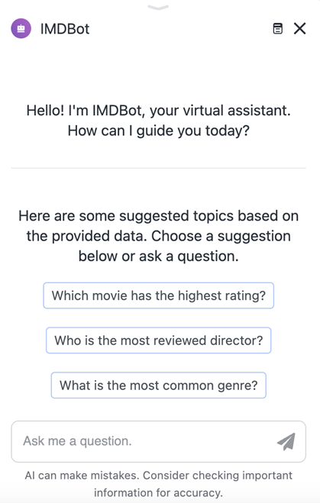Send the message with the paper plane icon

tap(286, 441)
